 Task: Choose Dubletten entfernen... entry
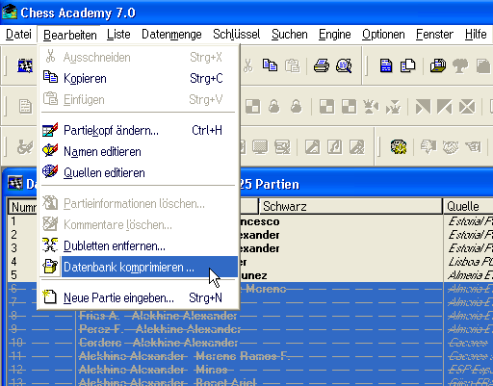pos(139,246)
